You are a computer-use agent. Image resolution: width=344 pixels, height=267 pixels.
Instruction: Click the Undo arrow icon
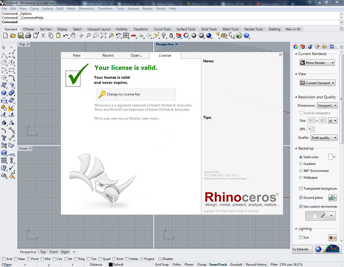coord(65,35)
